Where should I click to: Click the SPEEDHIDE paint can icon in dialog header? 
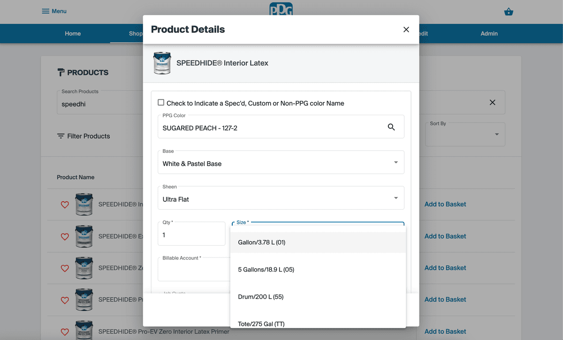pos(162,63)
